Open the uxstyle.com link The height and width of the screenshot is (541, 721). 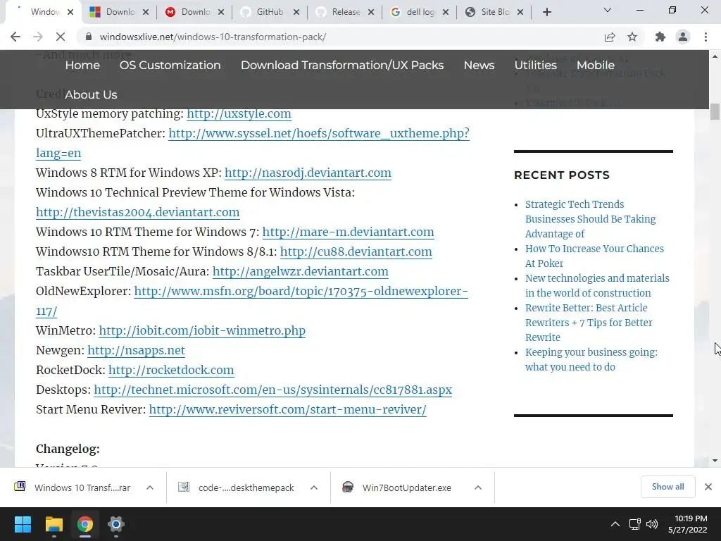click(239, 113)
